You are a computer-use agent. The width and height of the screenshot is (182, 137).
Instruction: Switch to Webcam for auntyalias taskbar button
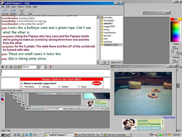click(117, 135)
